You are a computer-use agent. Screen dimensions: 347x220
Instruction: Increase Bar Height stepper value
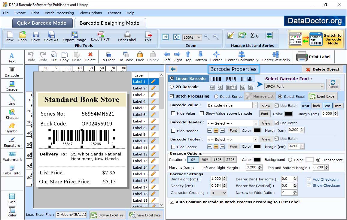click(224, 178)
